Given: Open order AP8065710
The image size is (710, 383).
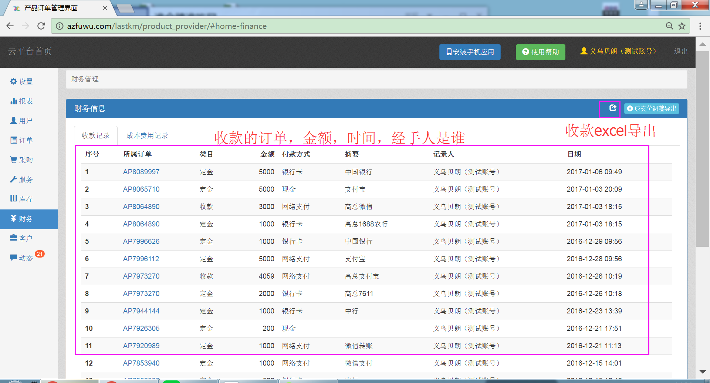Looking at the screenshot, I should click(x=141, y=189).
